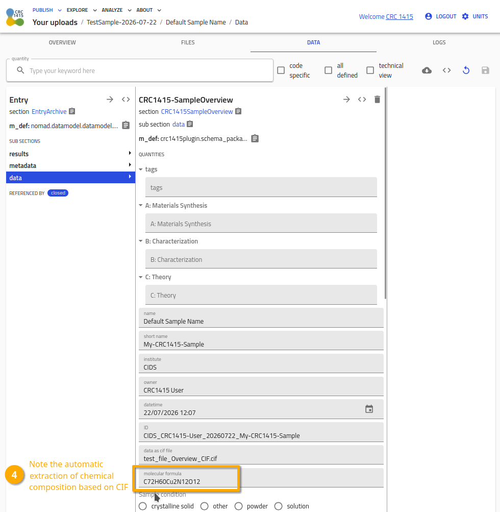Click arrow icon in CRC1415-SampleOverview header

pyautogui.click(x=346, y=99)
